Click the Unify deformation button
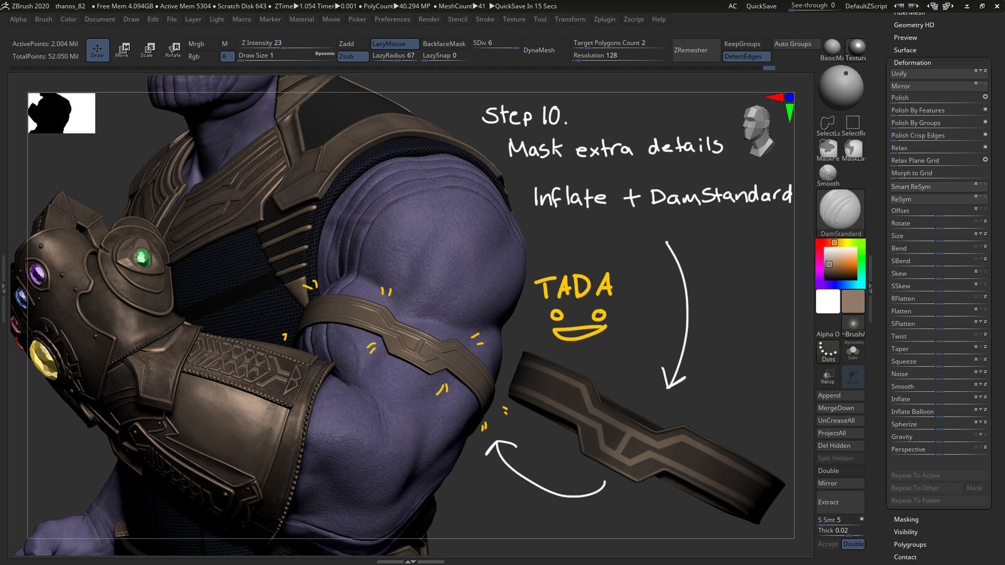Screen dimensions: 1005x565 [938, 74]
